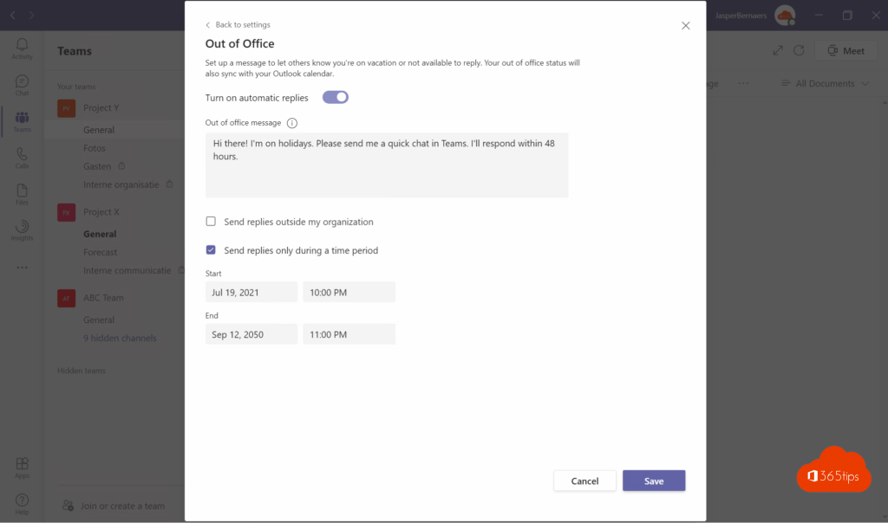Browse Apps from the sidebar
The height and width of the screenshot is (523, 888).
tap(22, 467)
